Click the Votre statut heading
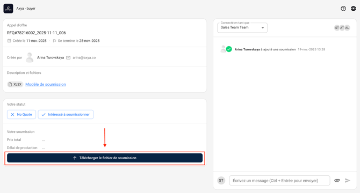 click(16, 104)
